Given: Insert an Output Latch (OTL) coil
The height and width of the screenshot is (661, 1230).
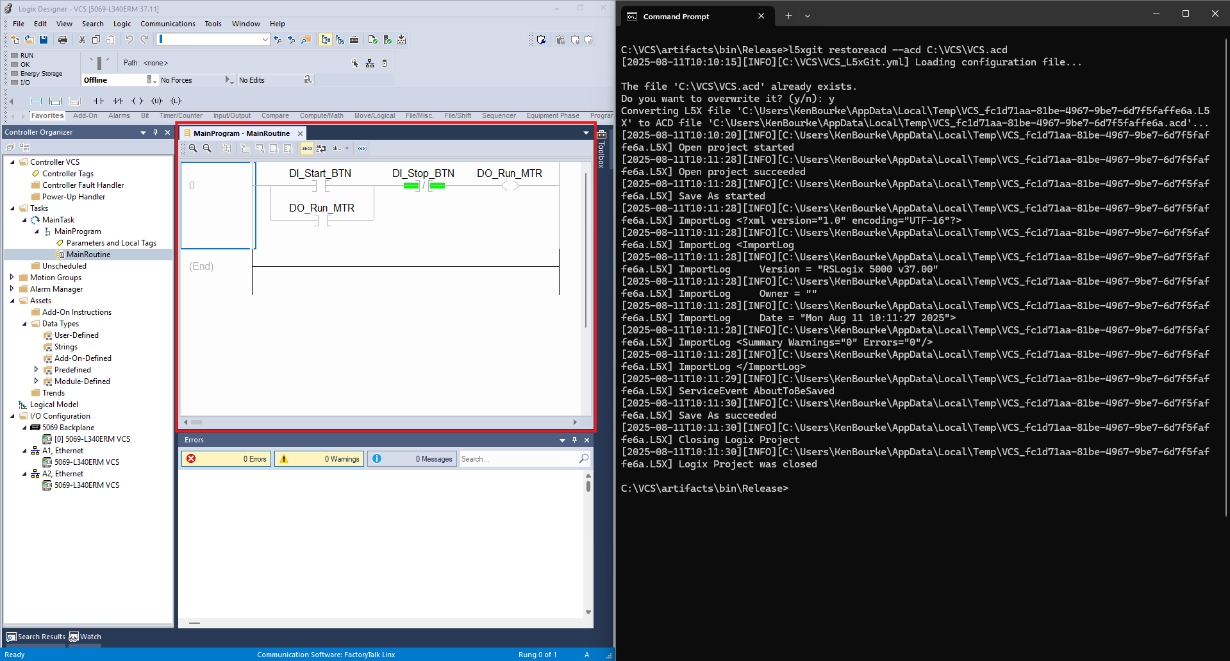Looking at the screenshot, I should [x=176, y=101].
